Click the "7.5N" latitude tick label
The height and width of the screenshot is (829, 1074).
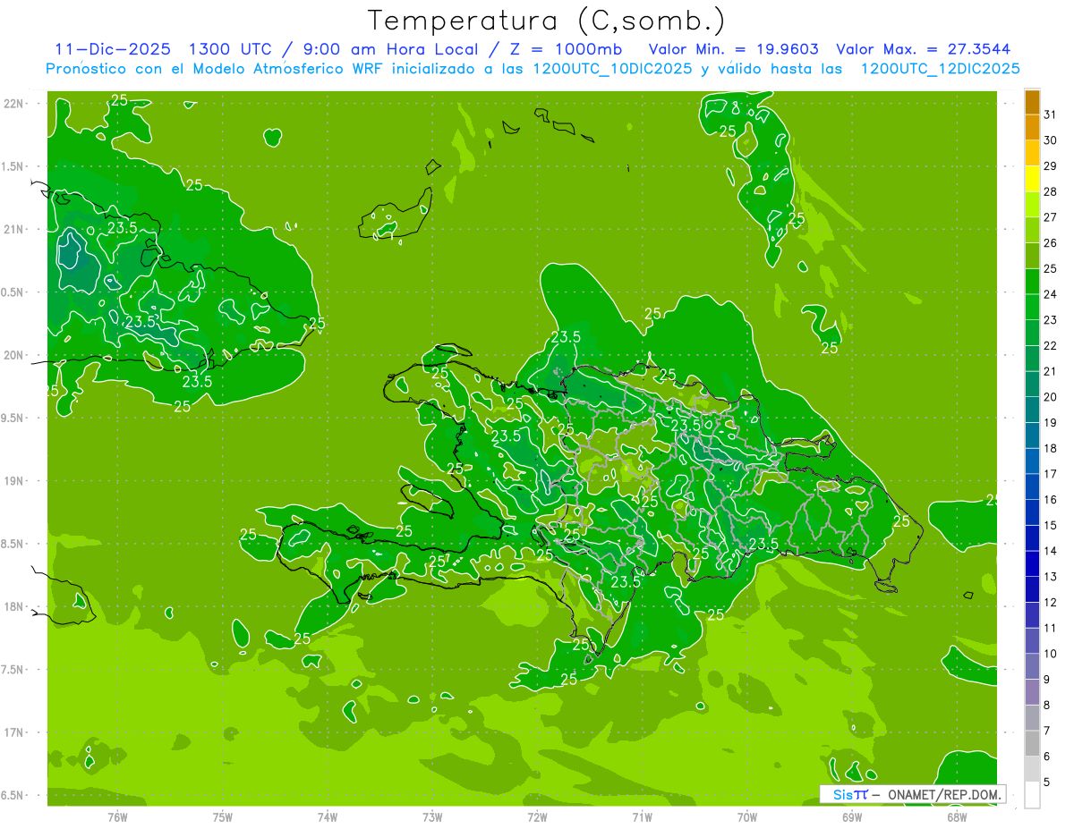(x=13, y=669)
